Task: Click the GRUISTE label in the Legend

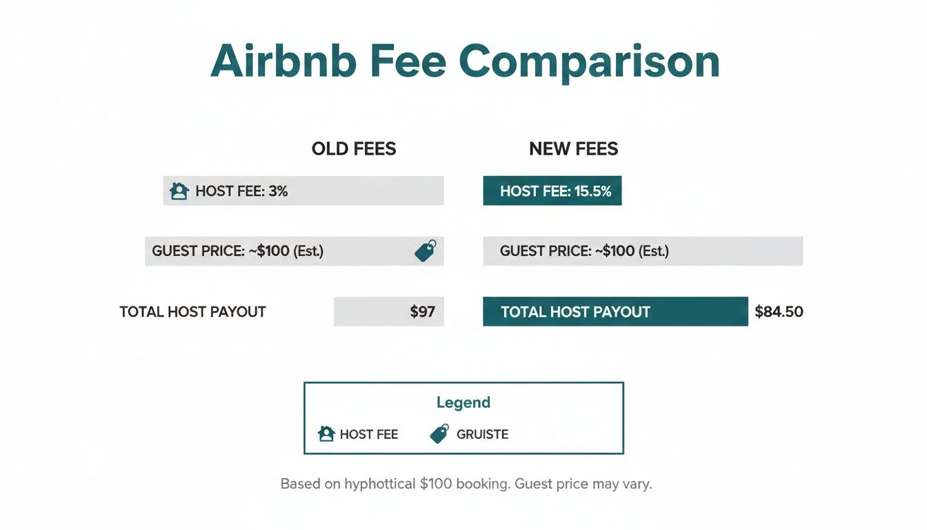Action: (x=482, y=435)
